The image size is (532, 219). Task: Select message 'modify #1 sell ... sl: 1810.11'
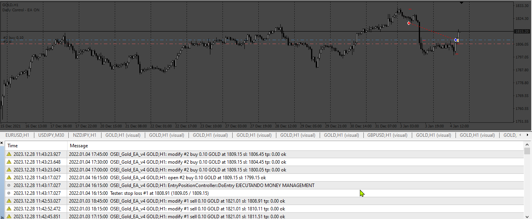tap(177, 209)
